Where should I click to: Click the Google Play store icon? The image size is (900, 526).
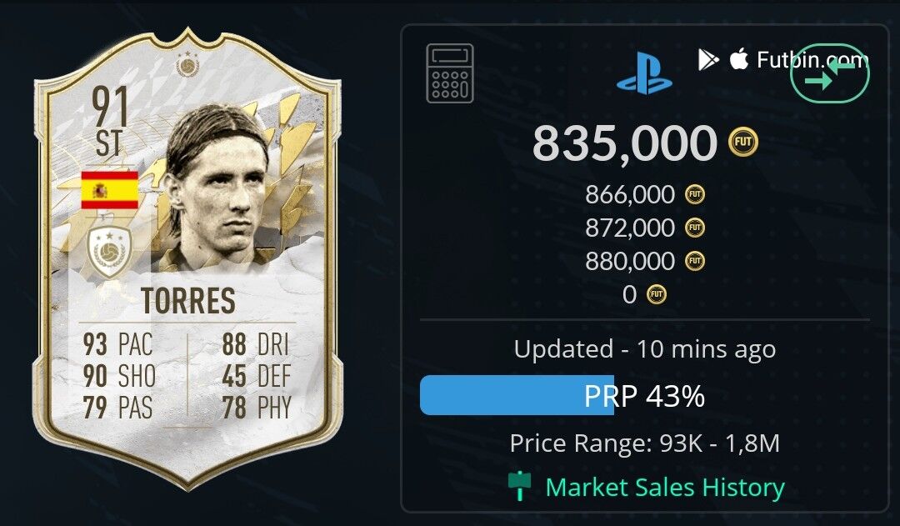pyautogui.click(x=708, y=60)
